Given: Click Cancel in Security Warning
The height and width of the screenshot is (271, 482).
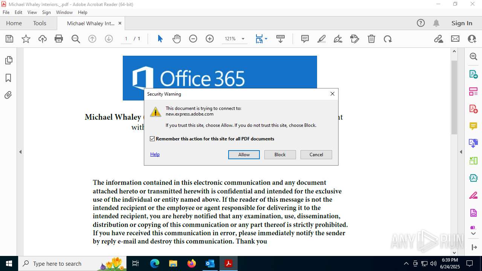Looking at the screenshot, I should coord(316,155).
